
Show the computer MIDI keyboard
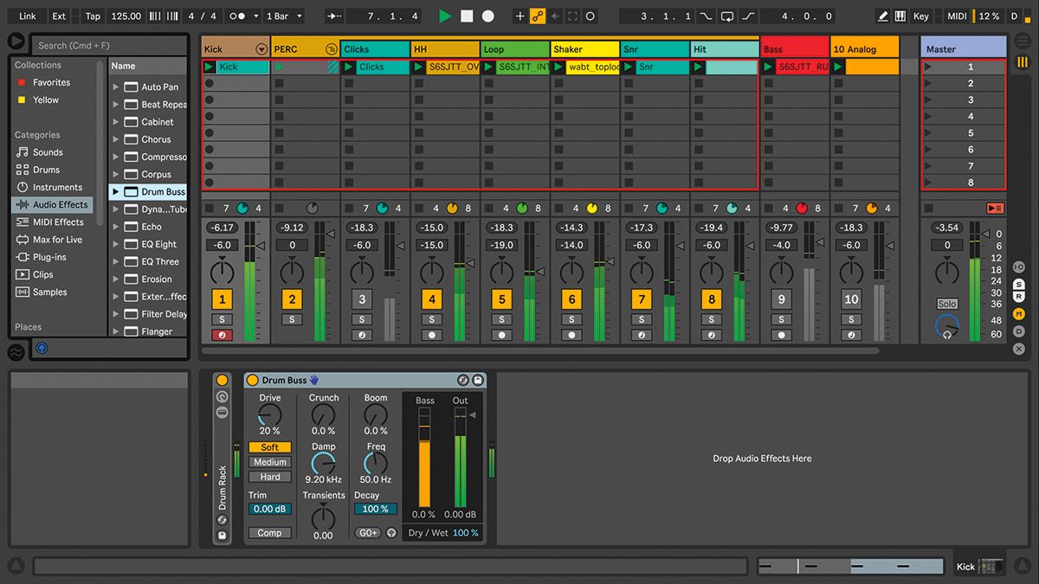900,15
